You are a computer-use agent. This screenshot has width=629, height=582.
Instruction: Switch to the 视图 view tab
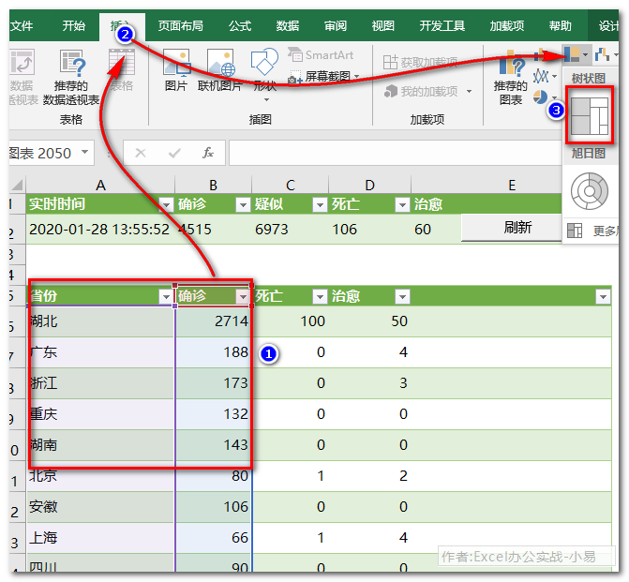[383, 26]
